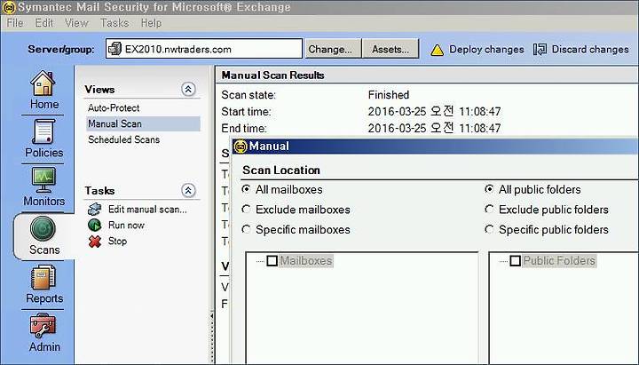This screenshot has width=639, height=365.
Task: Click the Home label in sidebar
Action: [x=44, y=105]
